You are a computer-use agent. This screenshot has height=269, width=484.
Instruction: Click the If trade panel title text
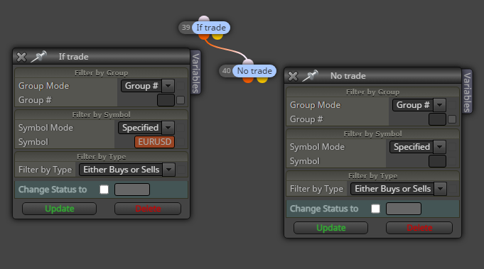coord(73,57)
